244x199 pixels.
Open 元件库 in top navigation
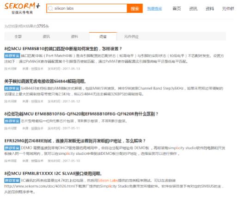coord(228,9)
